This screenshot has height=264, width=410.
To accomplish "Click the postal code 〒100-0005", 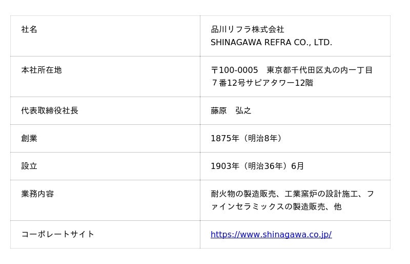I will 234,70.
